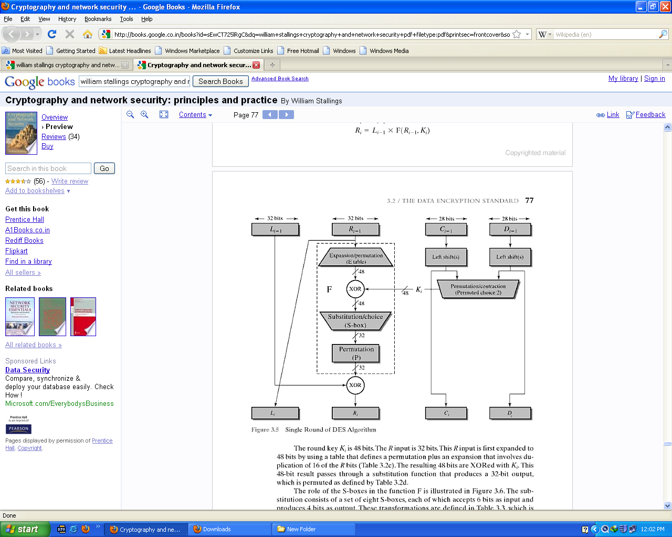This screenshot has width=672, height=537.
Task: Open Firefox home page icon
Action: (x=87, y=34)
